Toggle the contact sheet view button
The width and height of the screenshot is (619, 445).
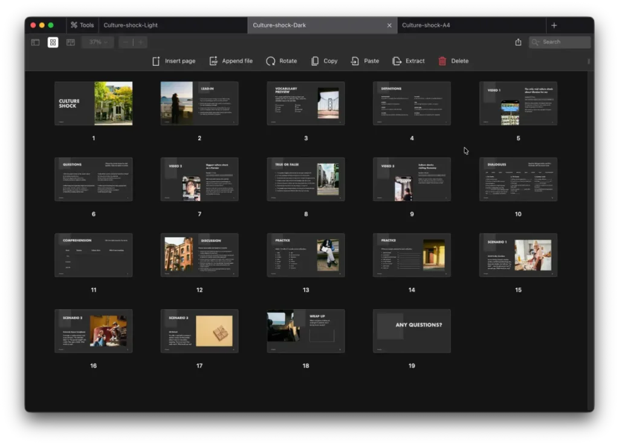71,42
